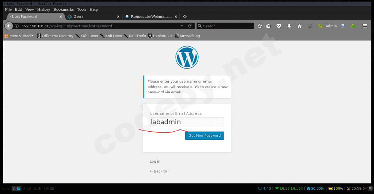Click the 20:58:04 clock
The height and width of the screenshot is (194, 374).
356,189
